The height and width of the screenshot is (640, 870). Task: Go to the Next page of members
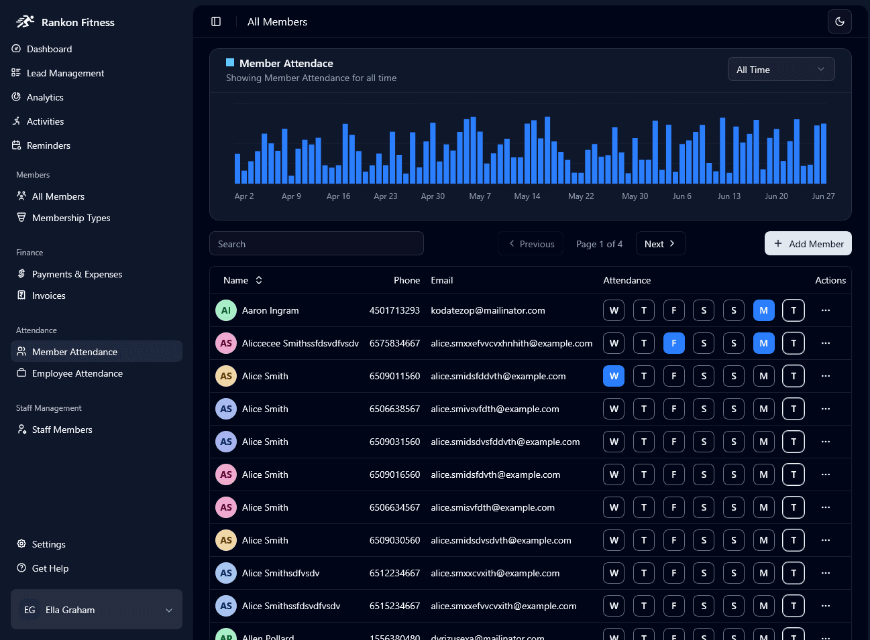pos(660,244)
